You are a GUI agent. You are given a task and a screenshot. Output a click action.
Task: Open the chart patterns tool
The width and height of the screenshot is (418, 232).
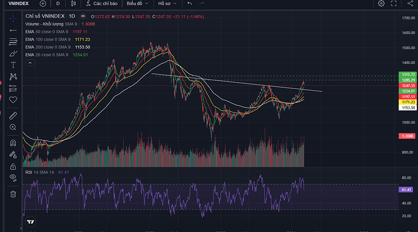pyautogui.click(x=13, y=77)
